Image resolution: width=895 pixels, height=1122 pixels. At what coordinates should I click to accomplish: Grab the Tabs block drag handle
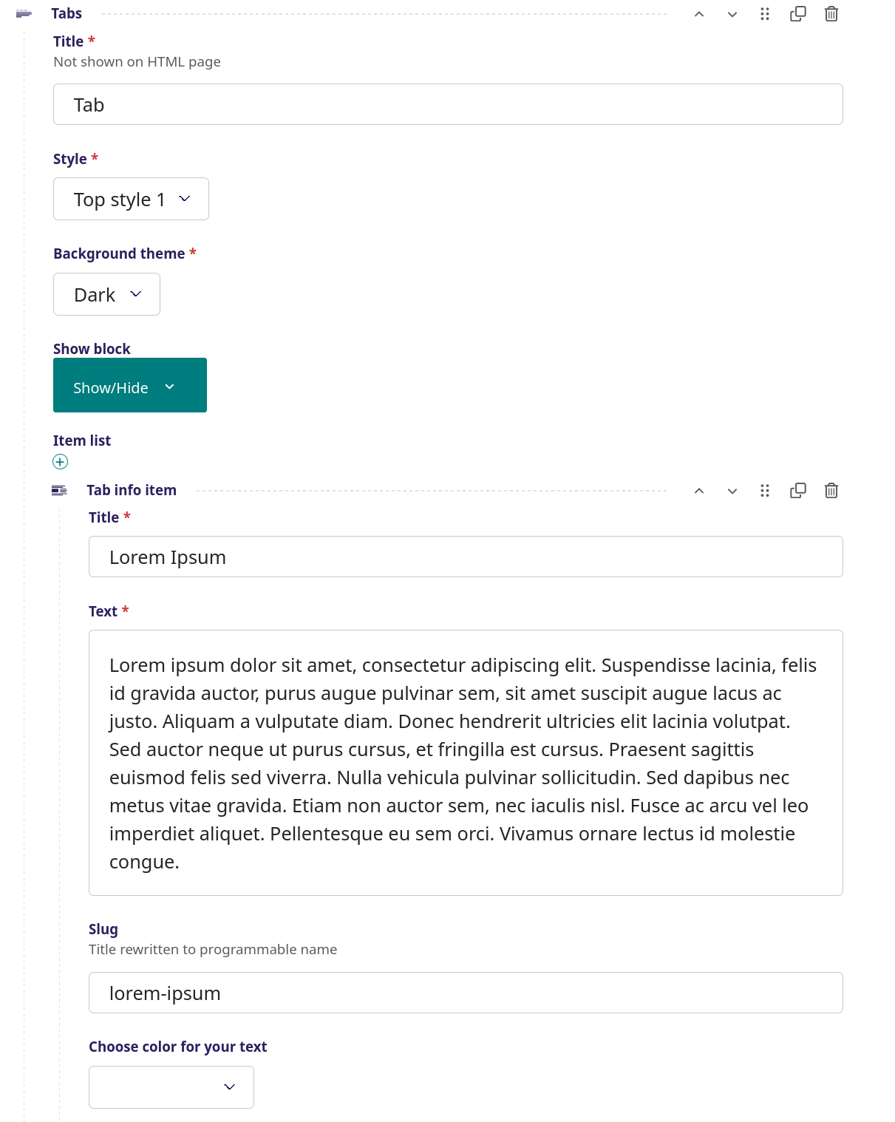coord(765,14)
